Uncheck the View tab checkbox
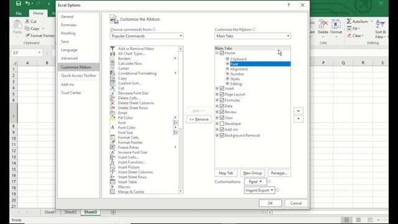 (x=222, y=118)
